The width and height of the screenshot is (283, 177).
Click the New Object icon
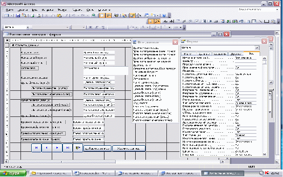tap(153, 15)
